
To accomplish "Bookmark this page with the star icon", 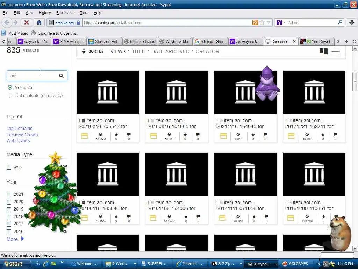I will click(262, 22).
